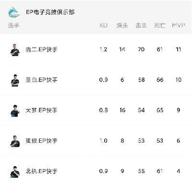Open player name 墨白.EP快手
The width and height of the screenshot is (192, 183).
pos(42,80)
